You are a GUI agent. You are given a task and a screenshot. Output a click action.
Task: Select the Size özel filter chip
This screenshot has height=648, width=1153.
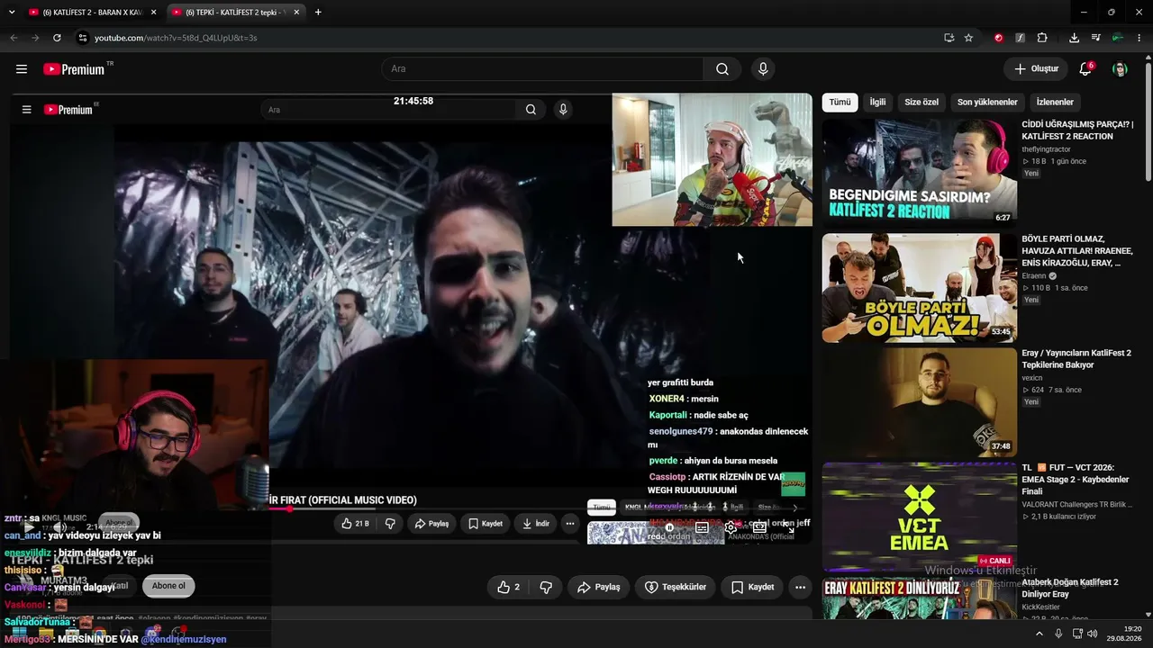point(921,103)
